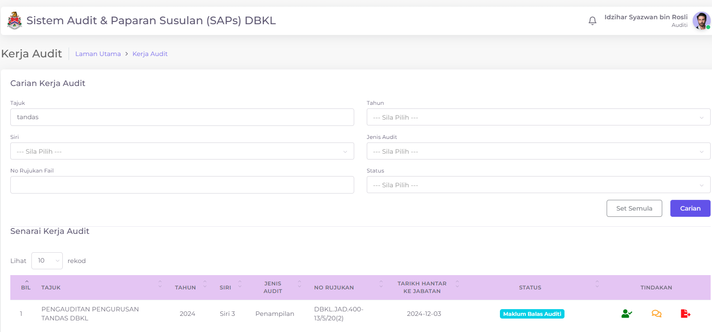This screenshot has width=712, height=332.
Task: Click the notification bell icon
Action: [x=592, y=21]
